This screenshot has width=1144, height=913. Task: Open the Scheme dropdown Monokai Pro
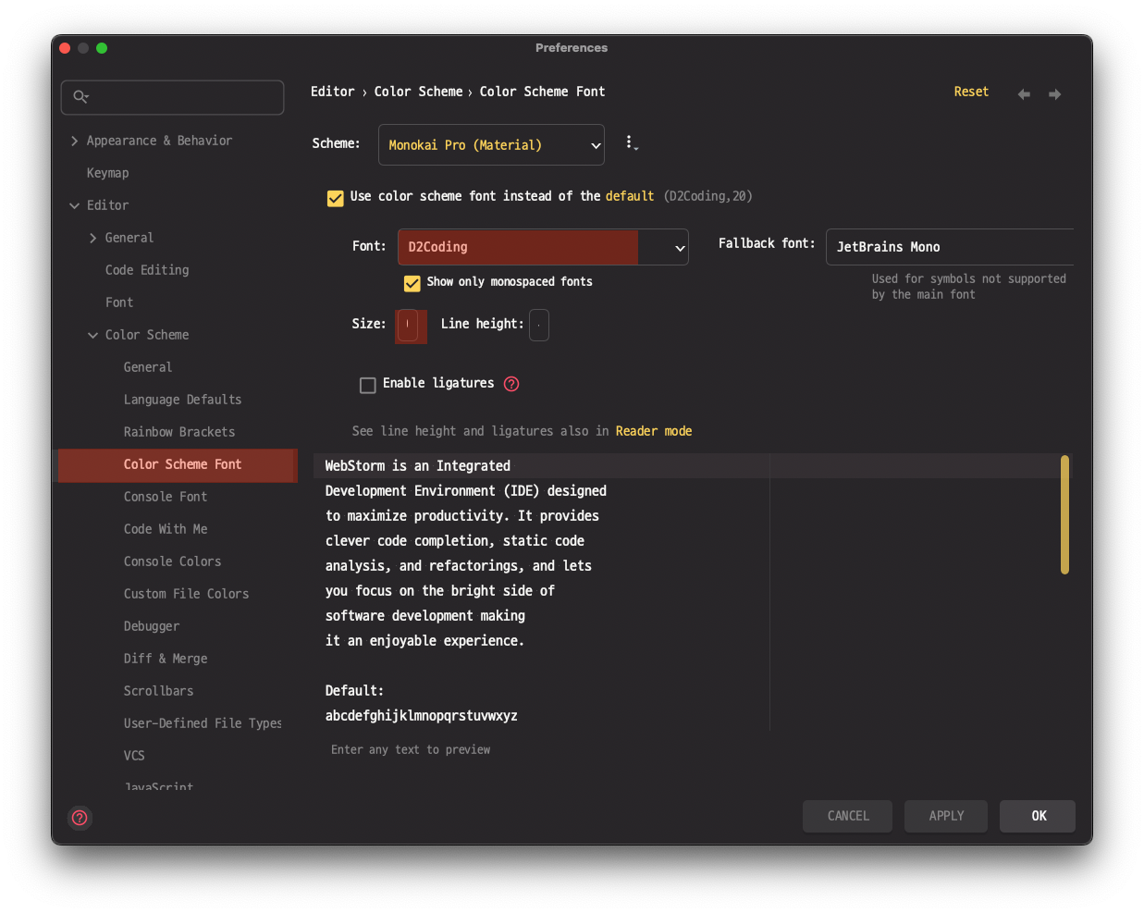pos(491,145)
